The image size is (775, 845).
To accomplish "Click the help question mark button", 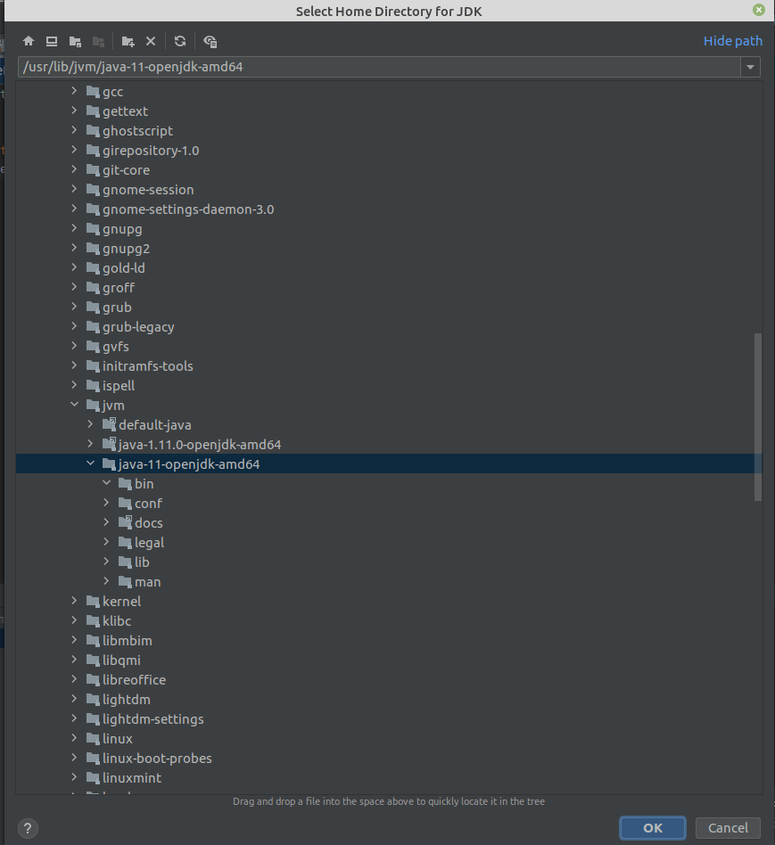I will coord(27,828).
